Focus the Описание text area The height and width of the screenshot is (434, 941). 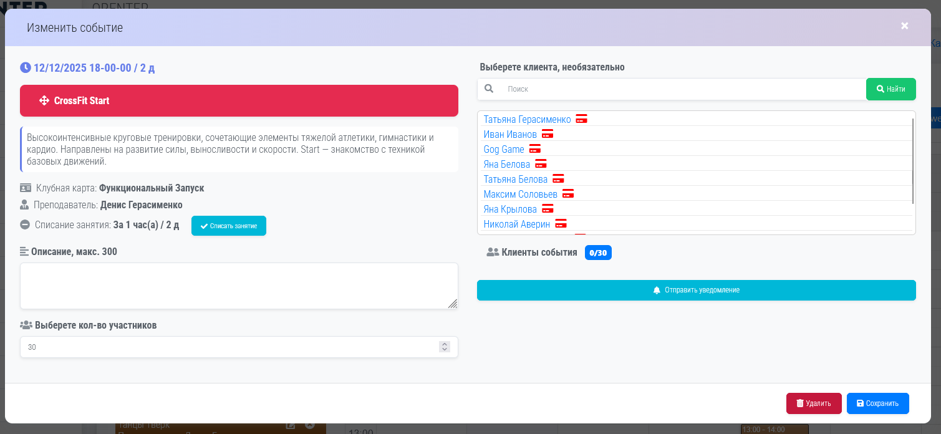[239, 285]
